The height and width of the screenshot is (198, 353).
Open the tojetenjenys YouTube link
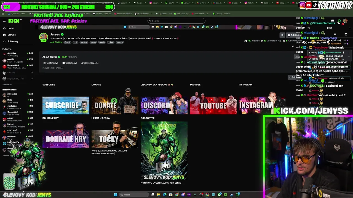pyautogui.click(x=69, y=63)
